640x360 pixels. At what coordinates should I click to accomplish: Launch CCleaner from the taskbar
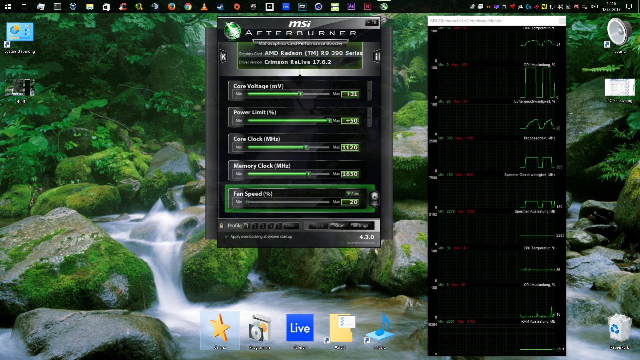[122, 7]
